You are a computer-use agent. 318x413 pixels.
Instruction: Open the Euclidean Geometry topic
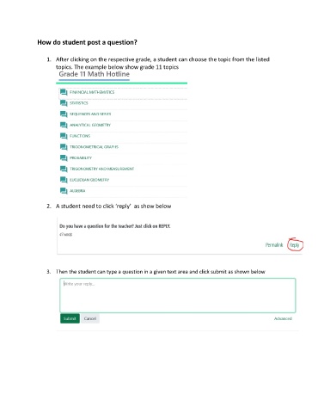click(89, 180)
